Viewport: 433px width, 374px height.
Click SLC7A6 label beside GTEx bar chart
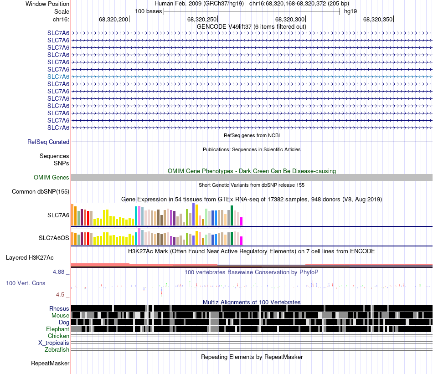58,215
